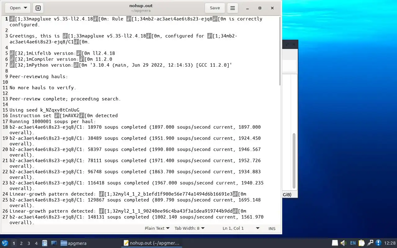Click the '148131 soups completed' line
This screenshot has height=248, width=397.
coord(136,219)
